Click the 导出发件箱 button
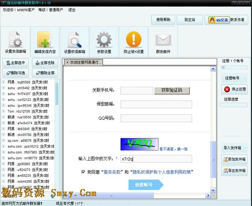The width and height of the screenshot is (252, 206). point(234,171)
